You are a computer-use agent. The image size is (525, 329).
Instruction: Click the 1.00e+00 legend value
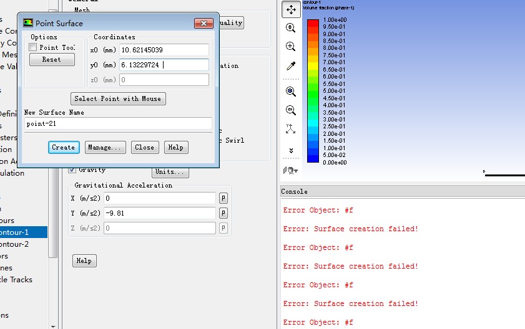pyautogui.click(x=335, y=20)
